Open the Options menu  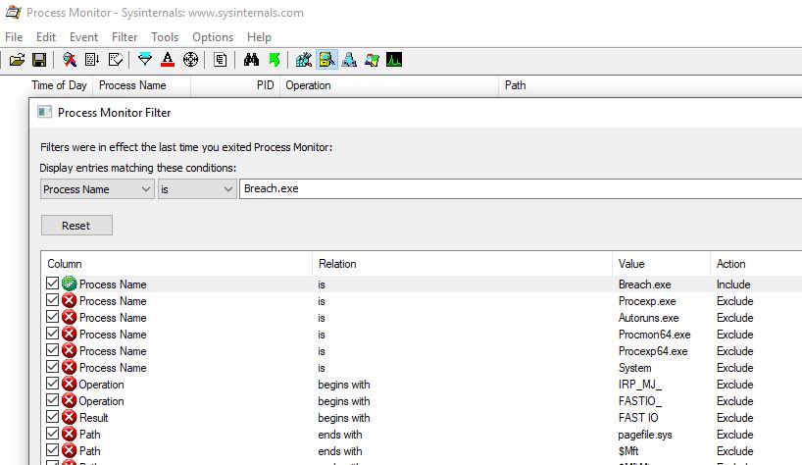pos(213,37)
